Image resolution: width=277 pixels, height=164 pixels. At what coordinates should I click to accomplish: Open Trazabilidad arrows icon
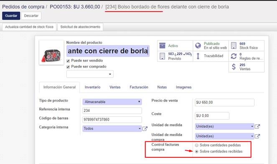[x=198, y=56]
